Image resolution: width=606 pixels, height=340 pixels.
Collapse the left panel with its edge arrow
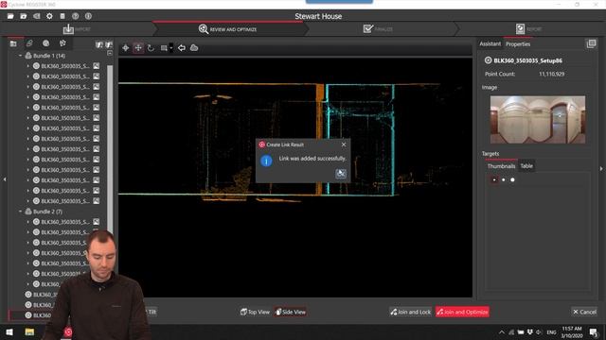(4, 179)
